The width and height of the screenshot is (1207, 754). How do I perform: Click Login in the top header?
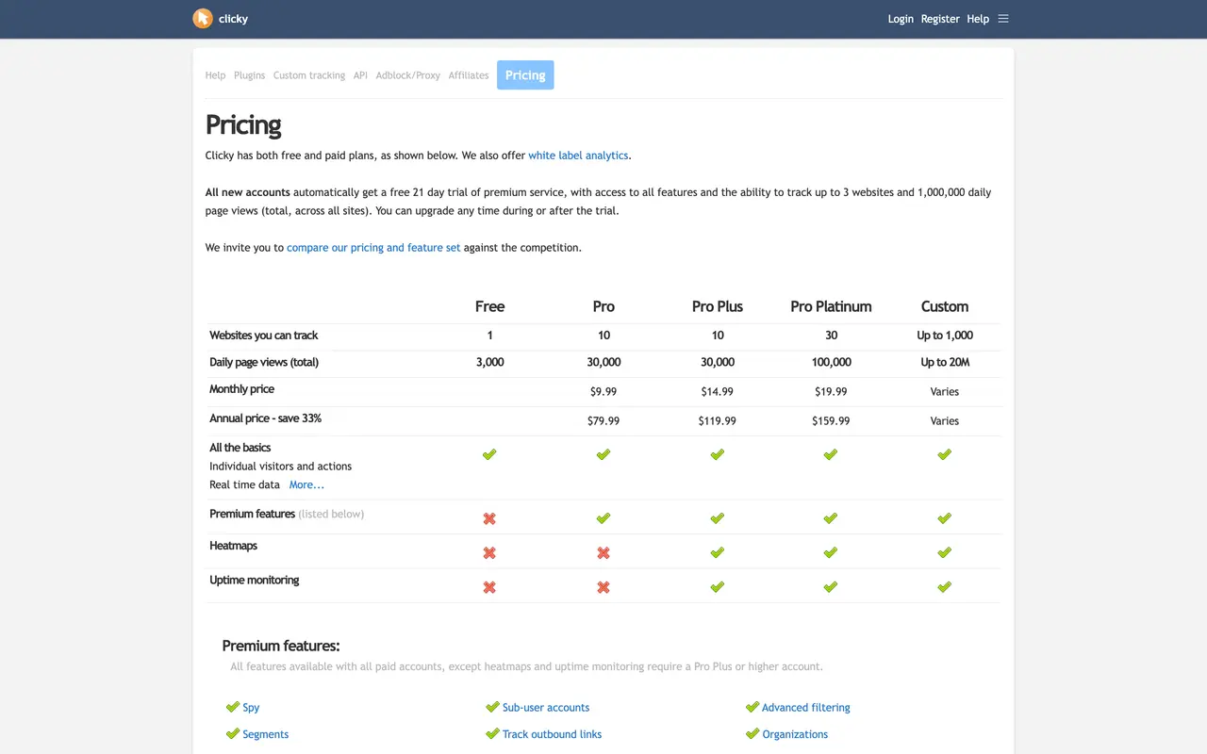tap(901, 19)
